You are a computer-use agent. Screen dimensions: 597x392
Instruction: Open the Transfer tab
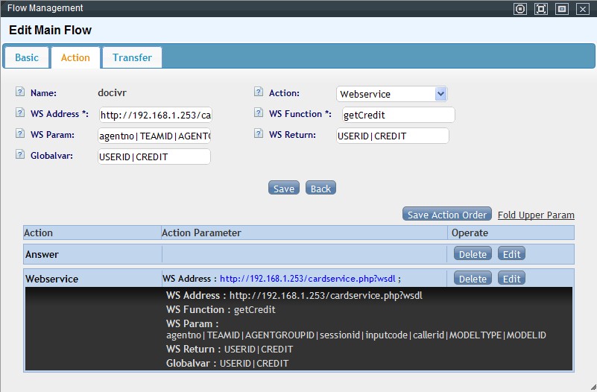[132, 57]
